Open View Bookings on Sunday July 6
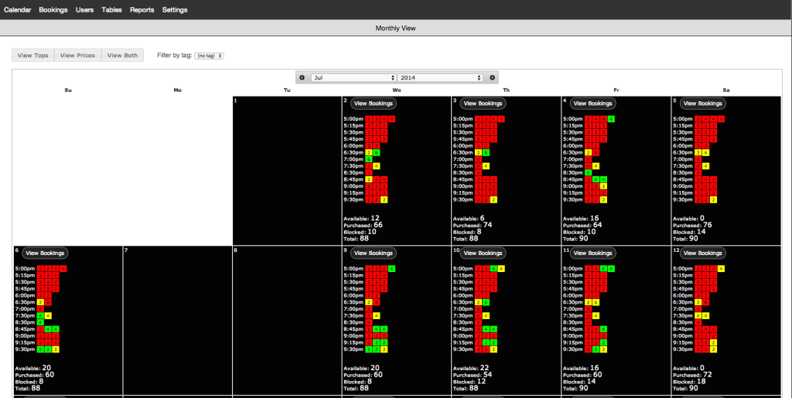Screen dimensions: 792x398 click(x=45, y=253)
